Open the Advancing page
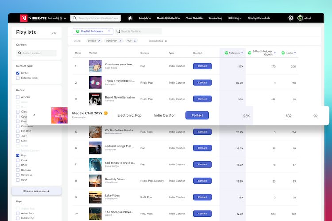The image size is (332, 221). tap(215, 18)
